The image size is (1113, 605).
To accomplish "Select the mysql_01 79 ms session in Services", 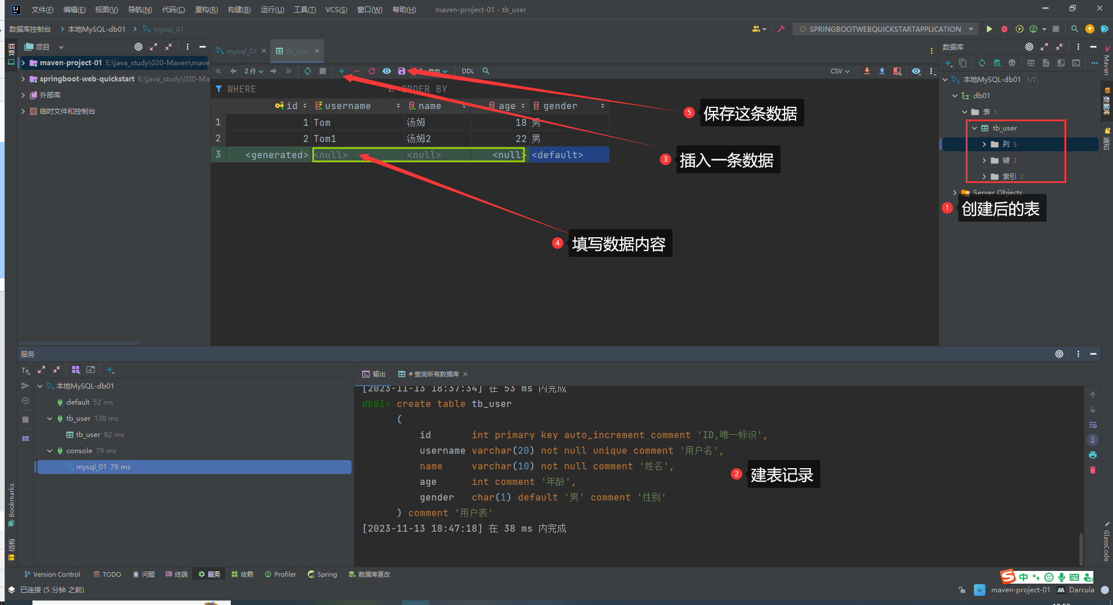I will point(193,467).
